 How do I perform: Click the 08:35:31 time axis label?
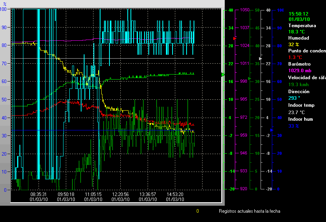coord(39,194)
